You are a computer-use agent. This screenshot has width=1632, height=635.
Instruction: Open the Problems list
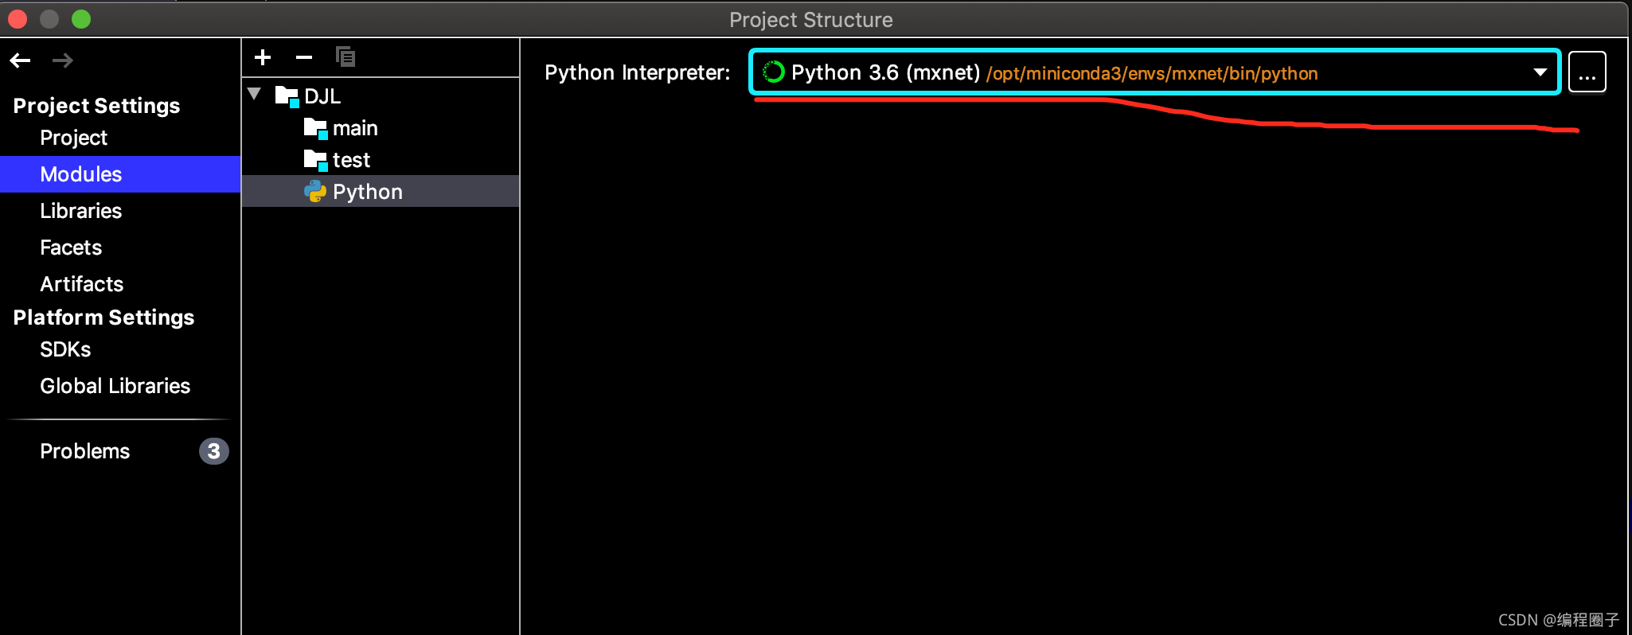click(85, 451)
